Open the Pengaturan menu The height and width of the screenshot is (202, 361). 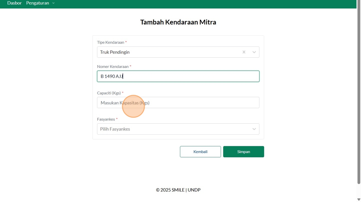coord(38,3)
